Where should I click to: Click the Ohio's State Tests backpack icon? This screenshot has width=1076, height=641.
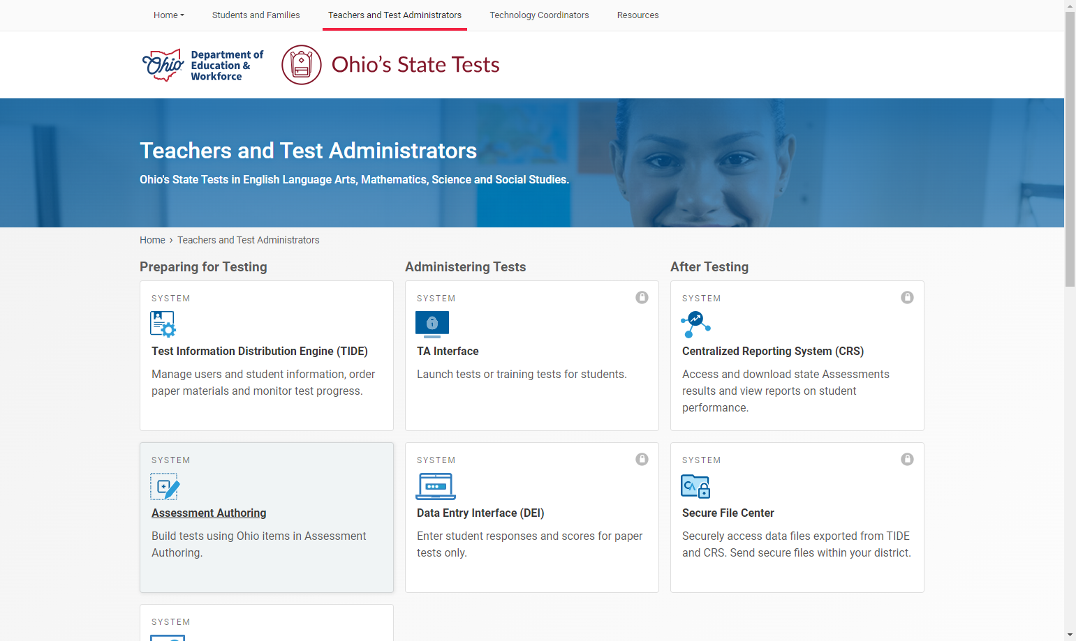tap(302, 65)
